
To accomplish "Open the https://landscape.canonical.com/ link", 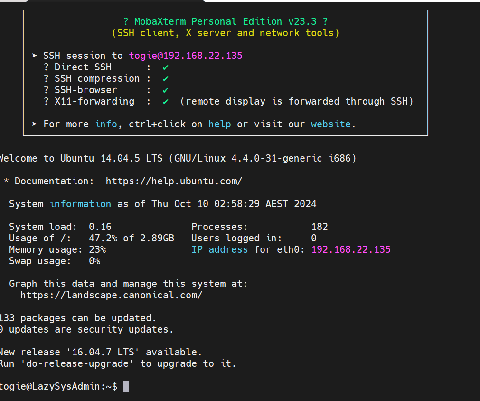I will point(112,295).
